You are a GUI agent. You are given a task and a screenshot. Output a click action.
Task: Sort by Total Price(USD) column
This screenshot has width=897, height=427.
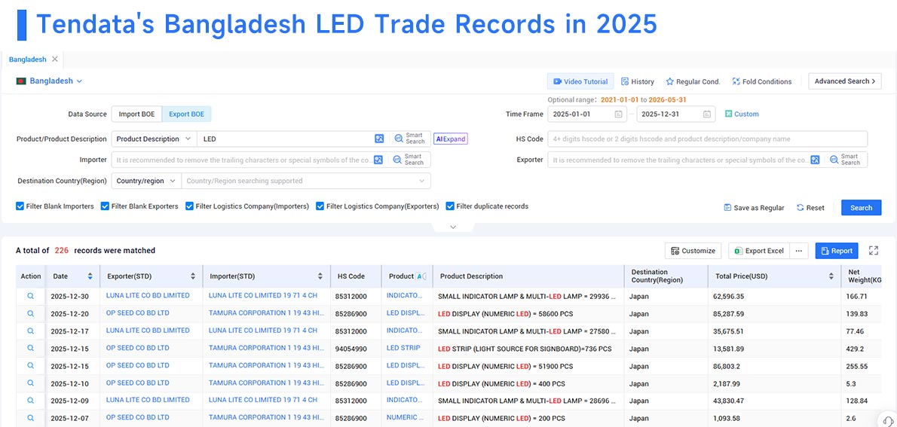[831, 276]
